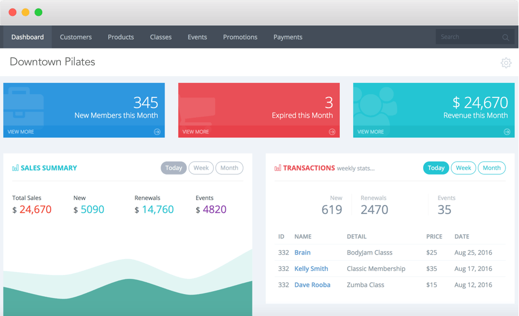
Task: Click Zumba Class detail cell
Action: click(365, 285)
